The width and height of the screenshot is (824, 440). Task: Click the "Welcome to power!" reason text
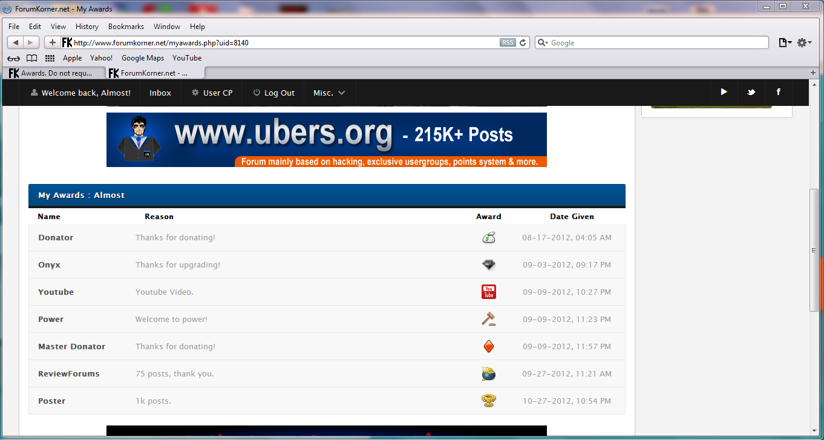click(171, 320)
